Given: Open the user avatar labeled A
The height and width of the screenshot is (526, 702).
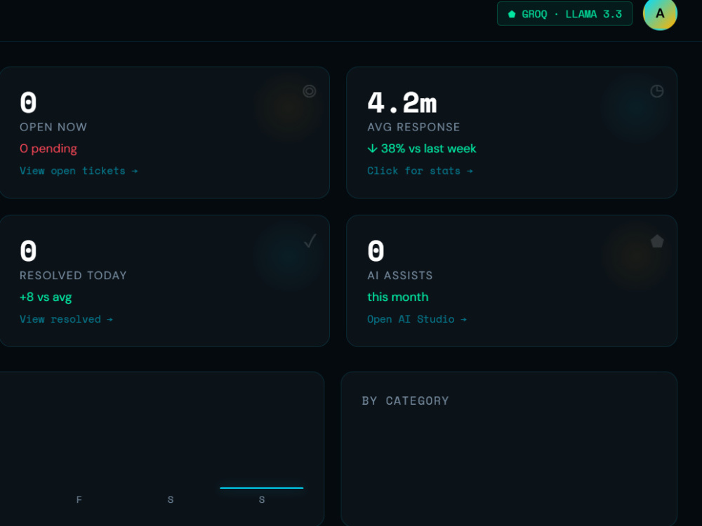Looking at the screenshot, I should (660, 14).
